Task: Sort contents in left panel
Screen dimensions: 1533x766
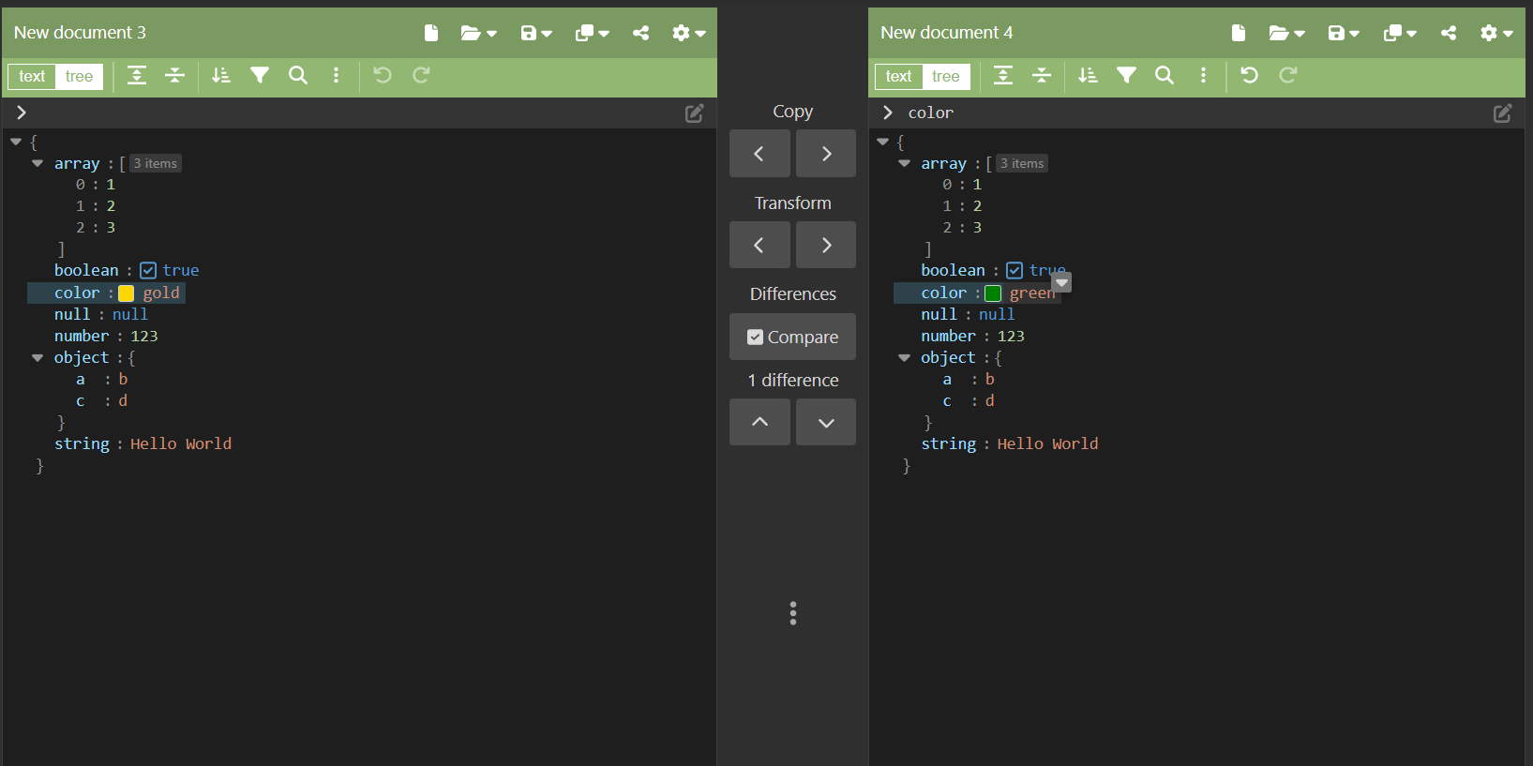Action: (221, 75)
